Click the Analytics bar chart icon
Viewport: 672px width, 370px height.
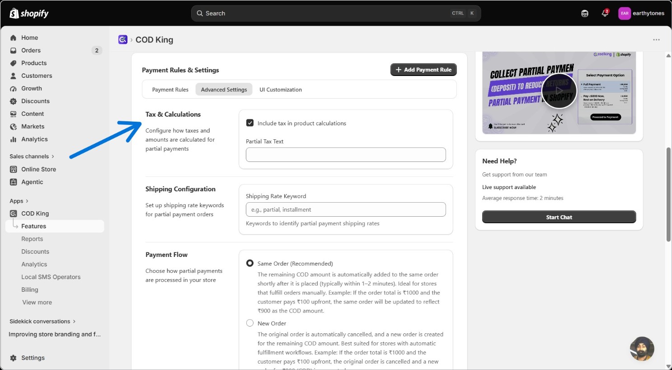tap(14, 139)
